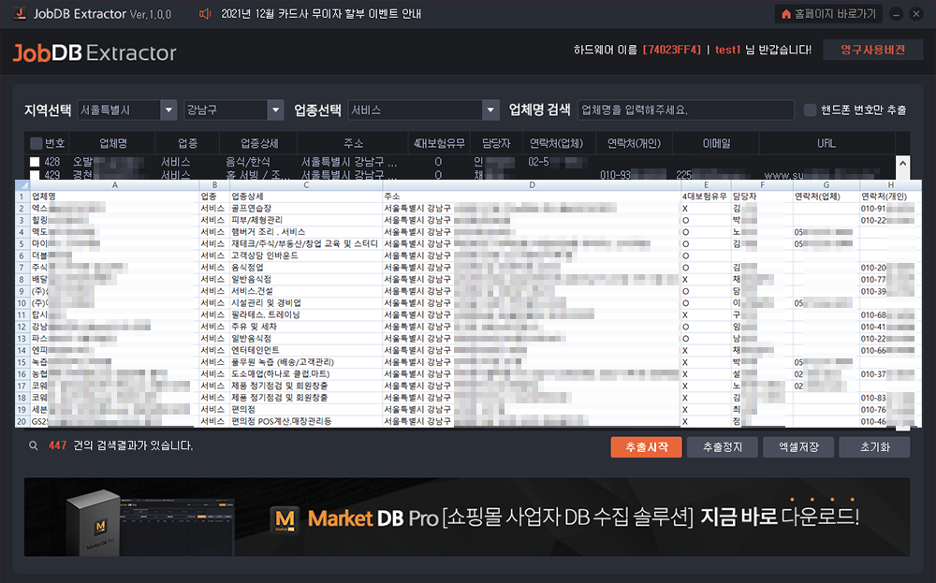
Task: Click the '4대보험유무' header cell in spreadsheet row 1
Action: tap(705, 197)
